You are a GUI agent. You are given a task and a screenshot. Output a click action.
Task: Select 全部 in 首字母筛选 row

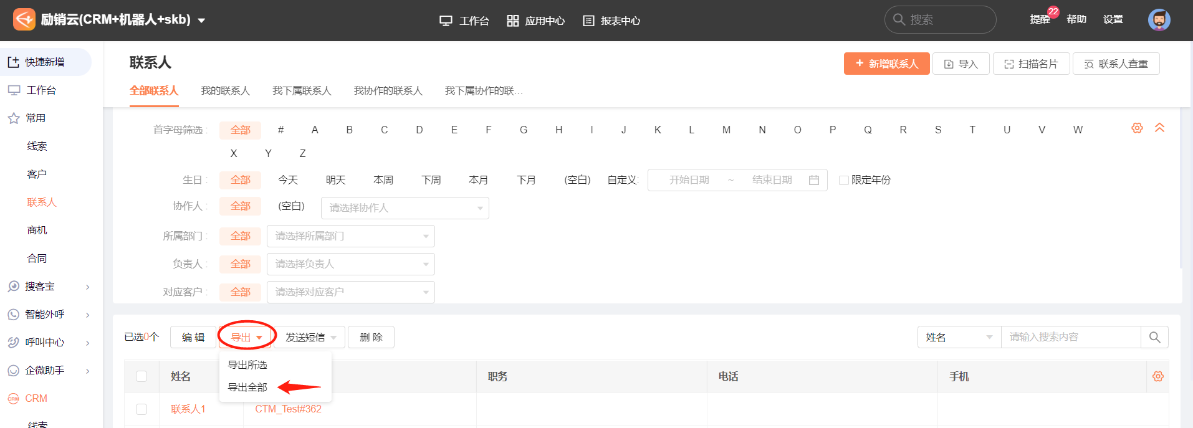241,130
